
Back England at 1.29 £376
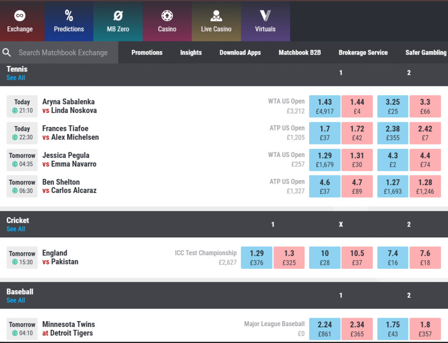point(256,257)
